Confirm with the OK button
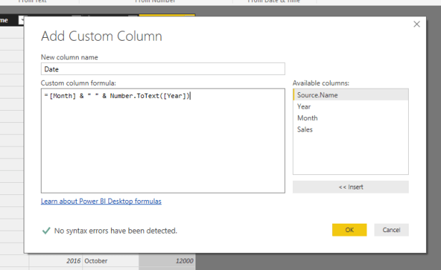The width and height of the screenshot is (441, 270). pyautogui.click(x=349, y=230)
